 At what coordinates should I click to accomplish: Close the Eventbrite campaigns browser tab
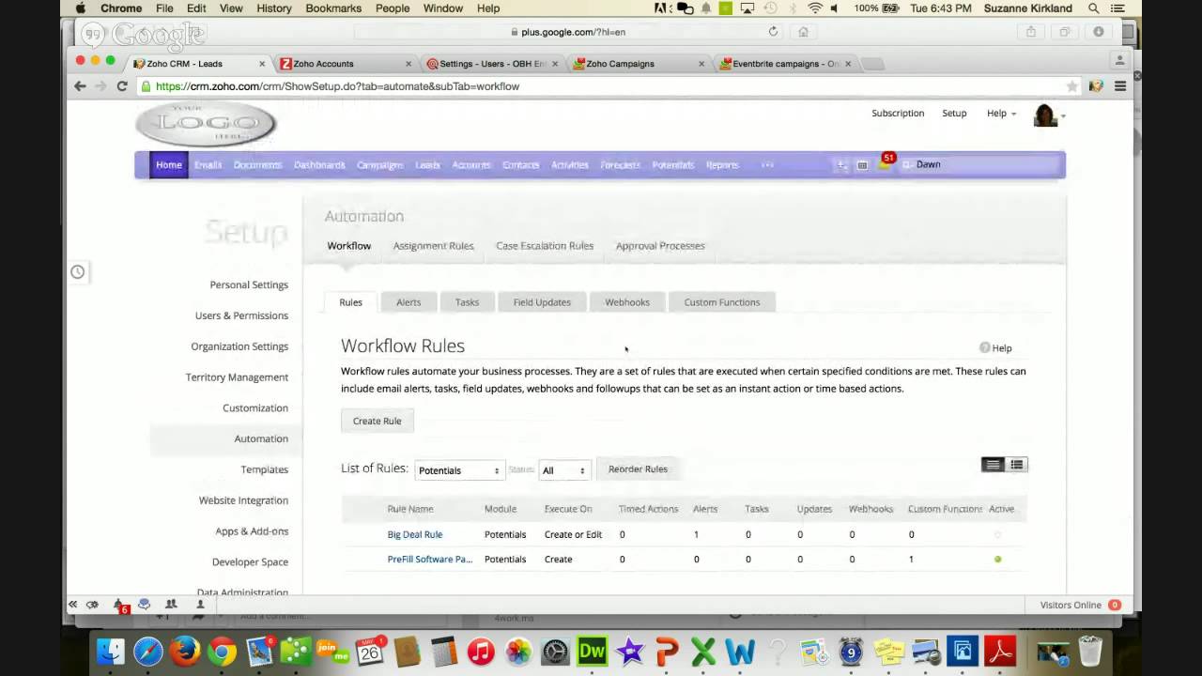[x=848, y=64]
